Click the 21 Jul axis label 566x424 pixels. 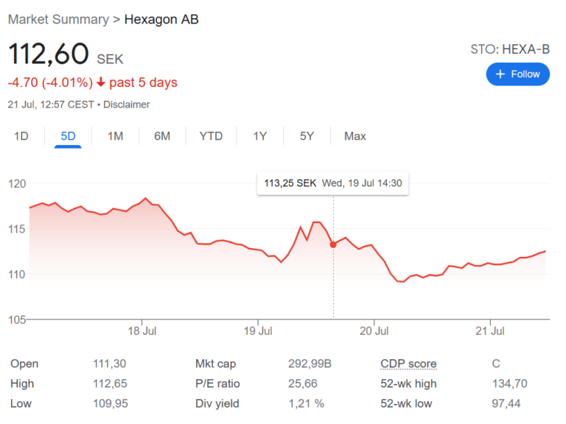pos(490,331)
